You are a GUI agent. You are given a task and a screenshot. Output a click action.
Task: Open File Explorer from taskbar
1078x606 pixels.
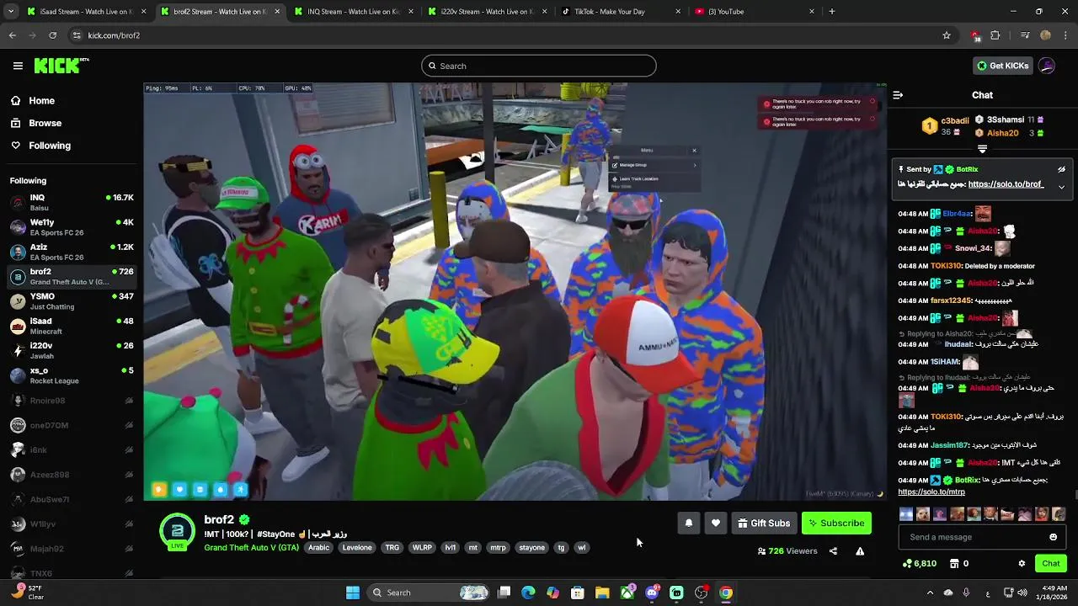pyautogui.click(x=602, y=593)
